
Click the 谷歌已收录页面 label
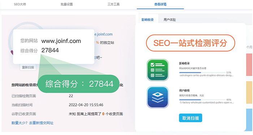(x=24, y=114)
